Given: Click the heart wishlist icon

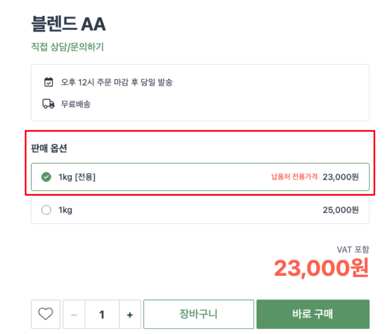Looking at the screenshot, I should tap(46, 314).
